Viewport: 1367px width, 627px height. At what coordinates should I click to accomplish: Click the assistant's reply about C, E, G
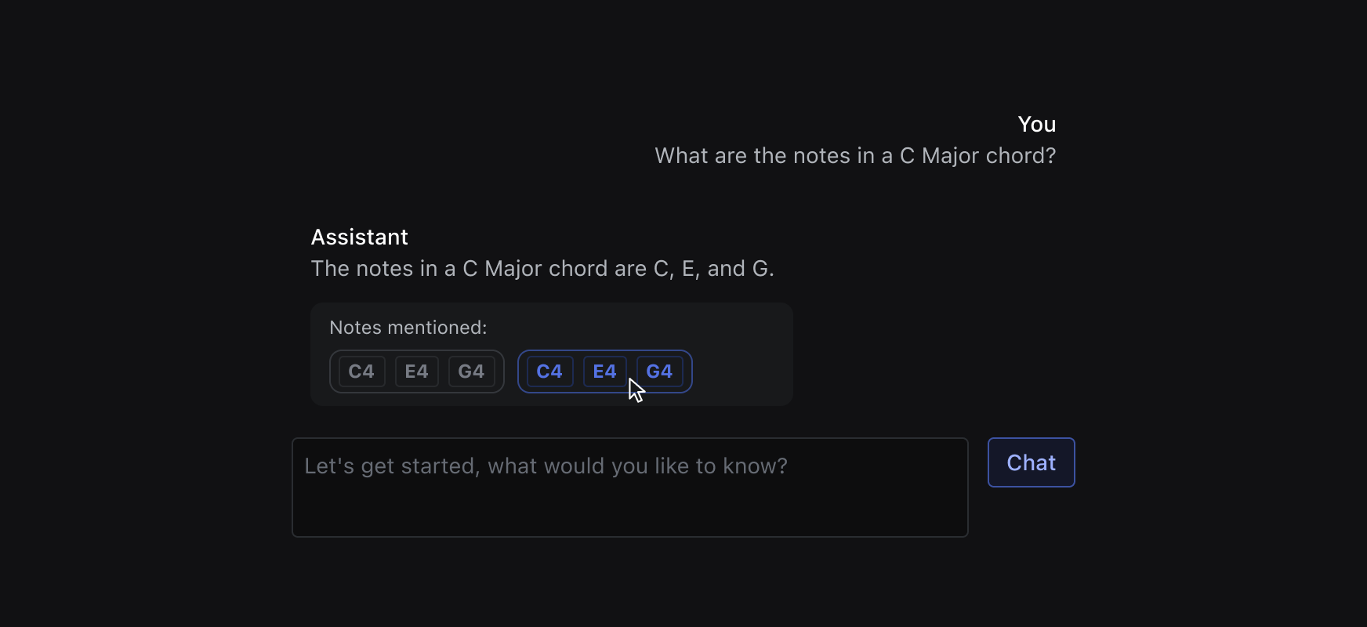(x=542, y=268)
